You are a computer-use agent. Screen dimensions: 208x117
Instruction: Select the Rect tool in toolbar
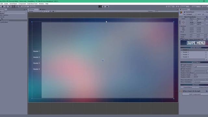pos(13,6)
